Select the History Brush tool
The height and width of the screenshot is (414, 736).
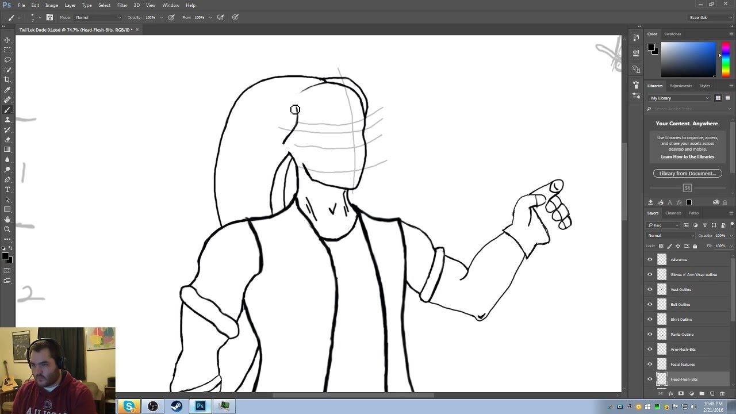tap(7, 129)
